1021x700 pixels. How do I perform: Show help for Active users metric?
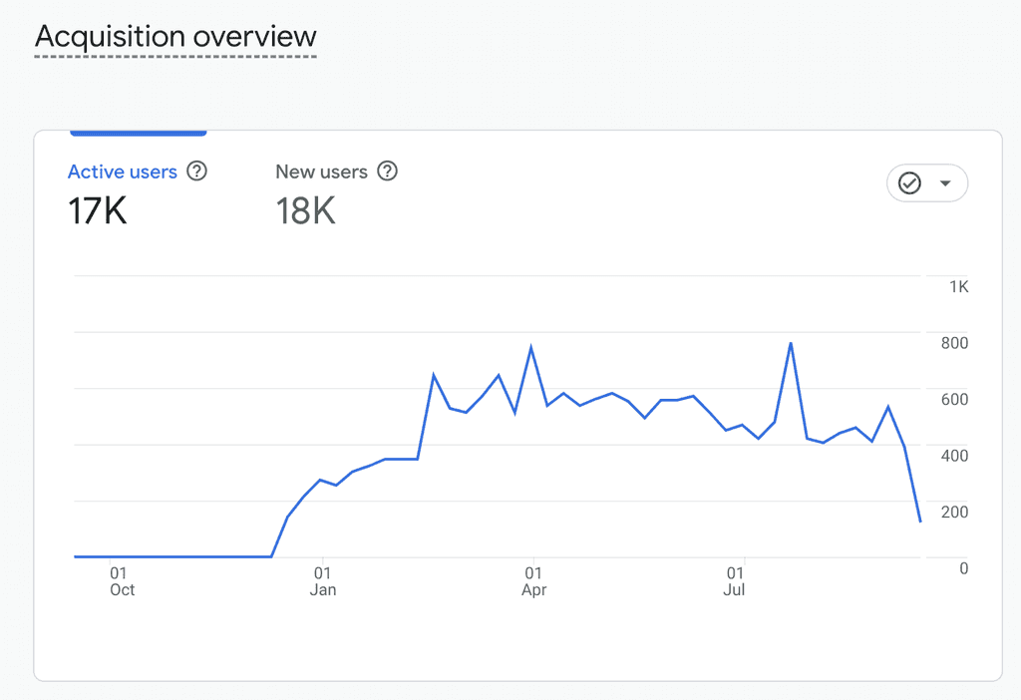[196, 172]
